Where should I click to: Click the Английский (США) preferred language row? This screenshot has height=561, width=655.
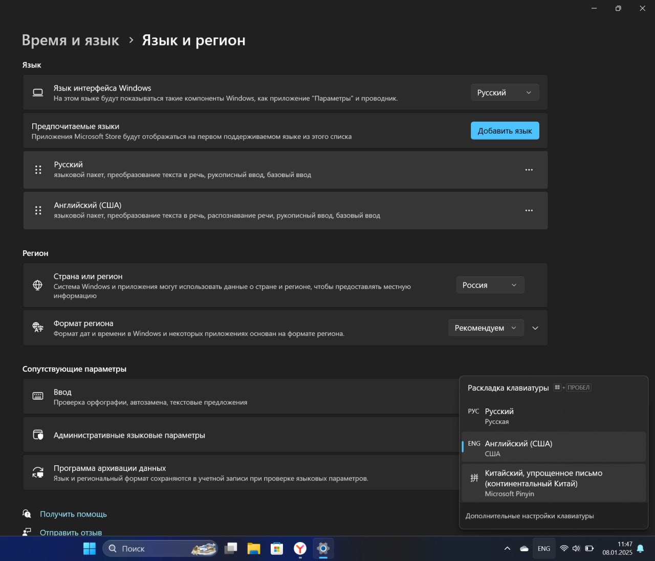point(285,210)
